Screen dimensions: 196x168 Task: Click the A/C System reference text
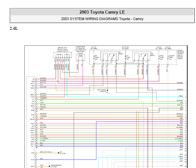pos(63,153)
